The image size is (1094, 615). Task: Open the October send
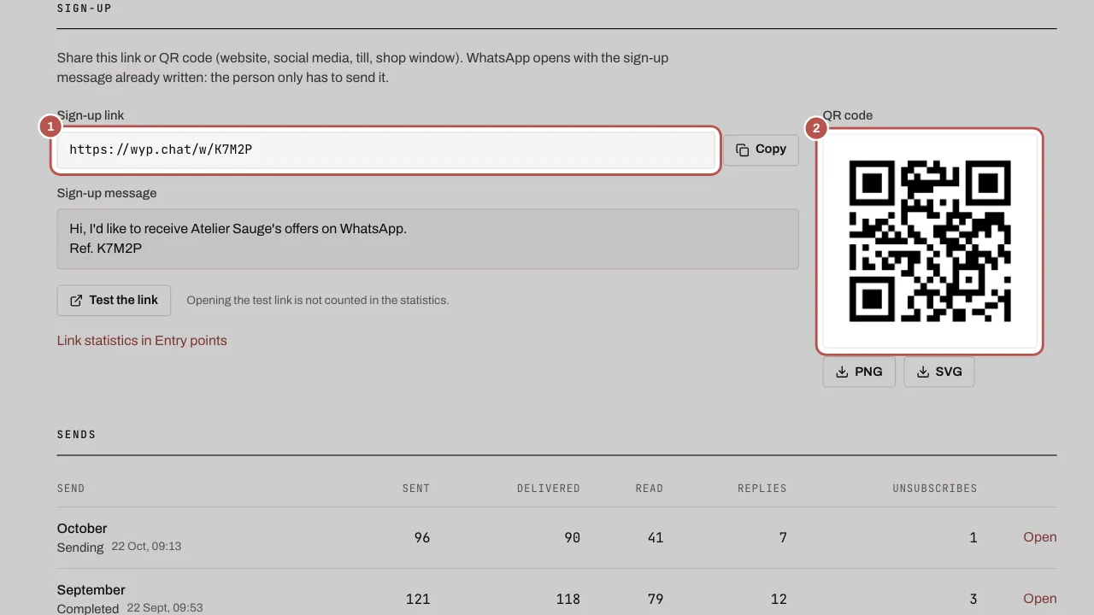[1040, 537]
